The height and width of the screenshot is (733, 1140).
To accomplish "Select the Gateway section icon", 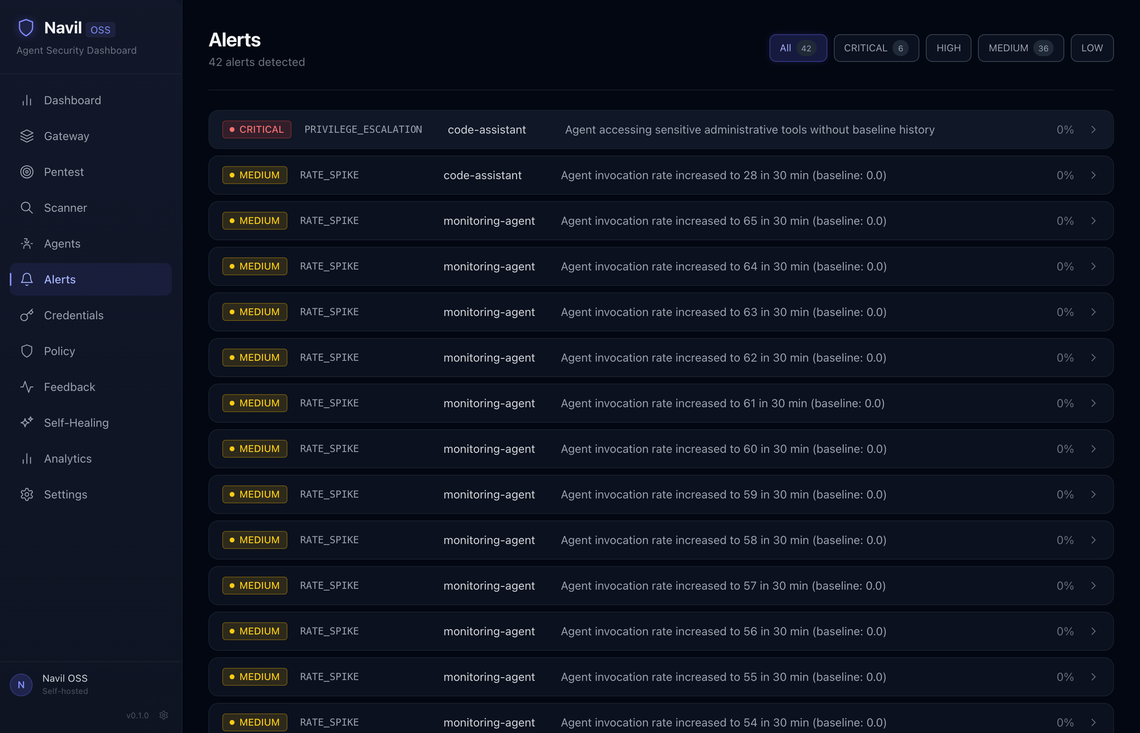I will (x=27, y=136).
